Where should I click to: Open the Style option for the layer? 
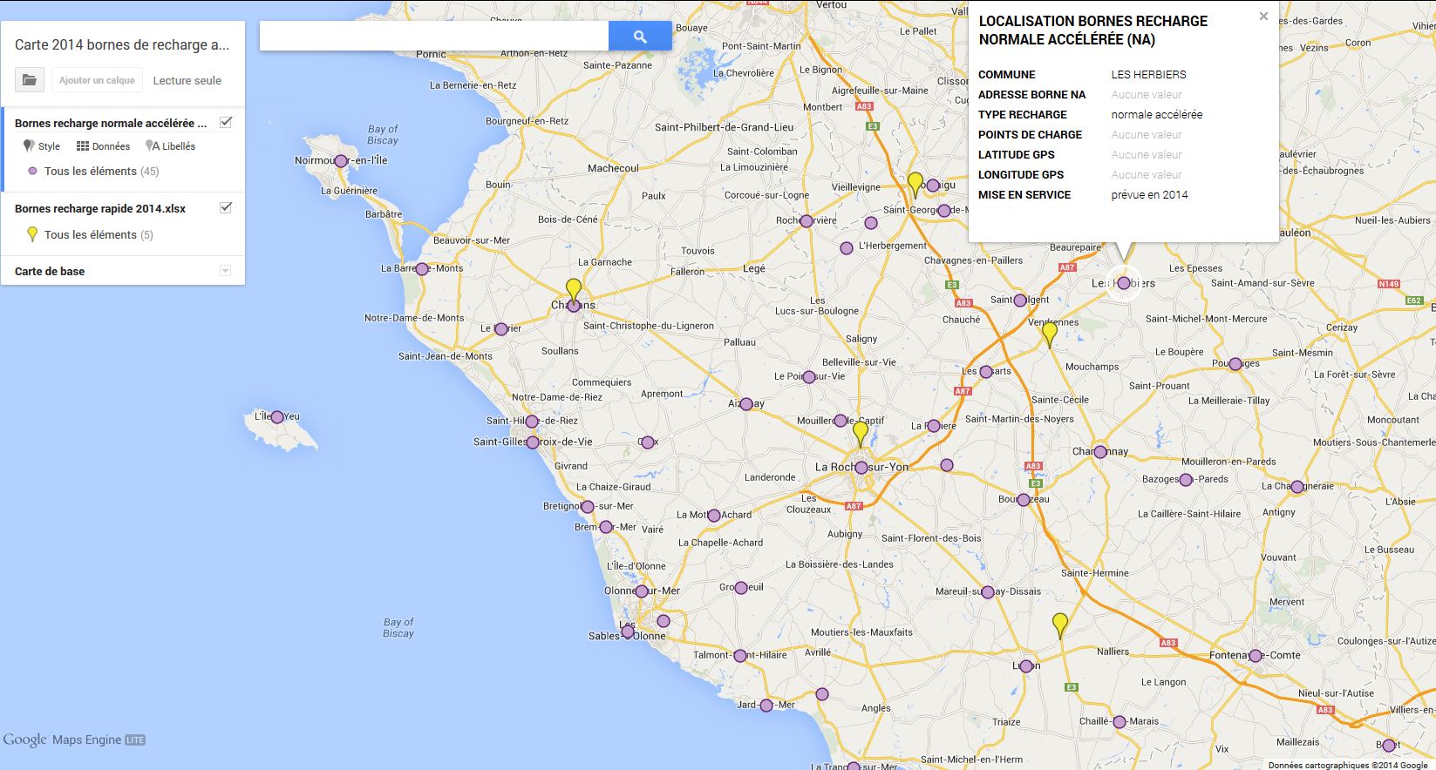pos(42,146)
